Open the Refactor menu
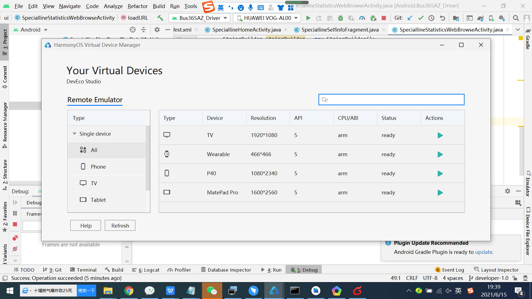The height and width of the screenshot is (299, 532). coord(137,6)
